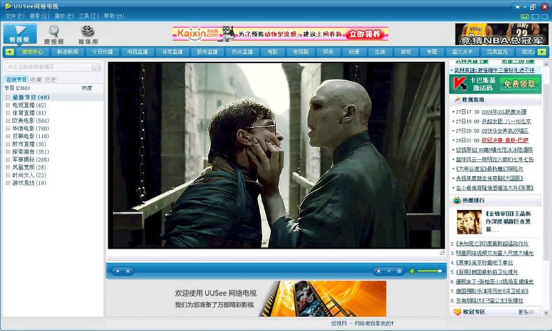Expand the 体育直播 (81) category

tap(8, 113)
